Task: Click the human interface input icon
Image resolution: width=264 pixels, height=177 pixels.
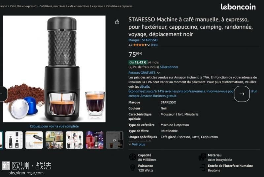Action: (202, 168)
